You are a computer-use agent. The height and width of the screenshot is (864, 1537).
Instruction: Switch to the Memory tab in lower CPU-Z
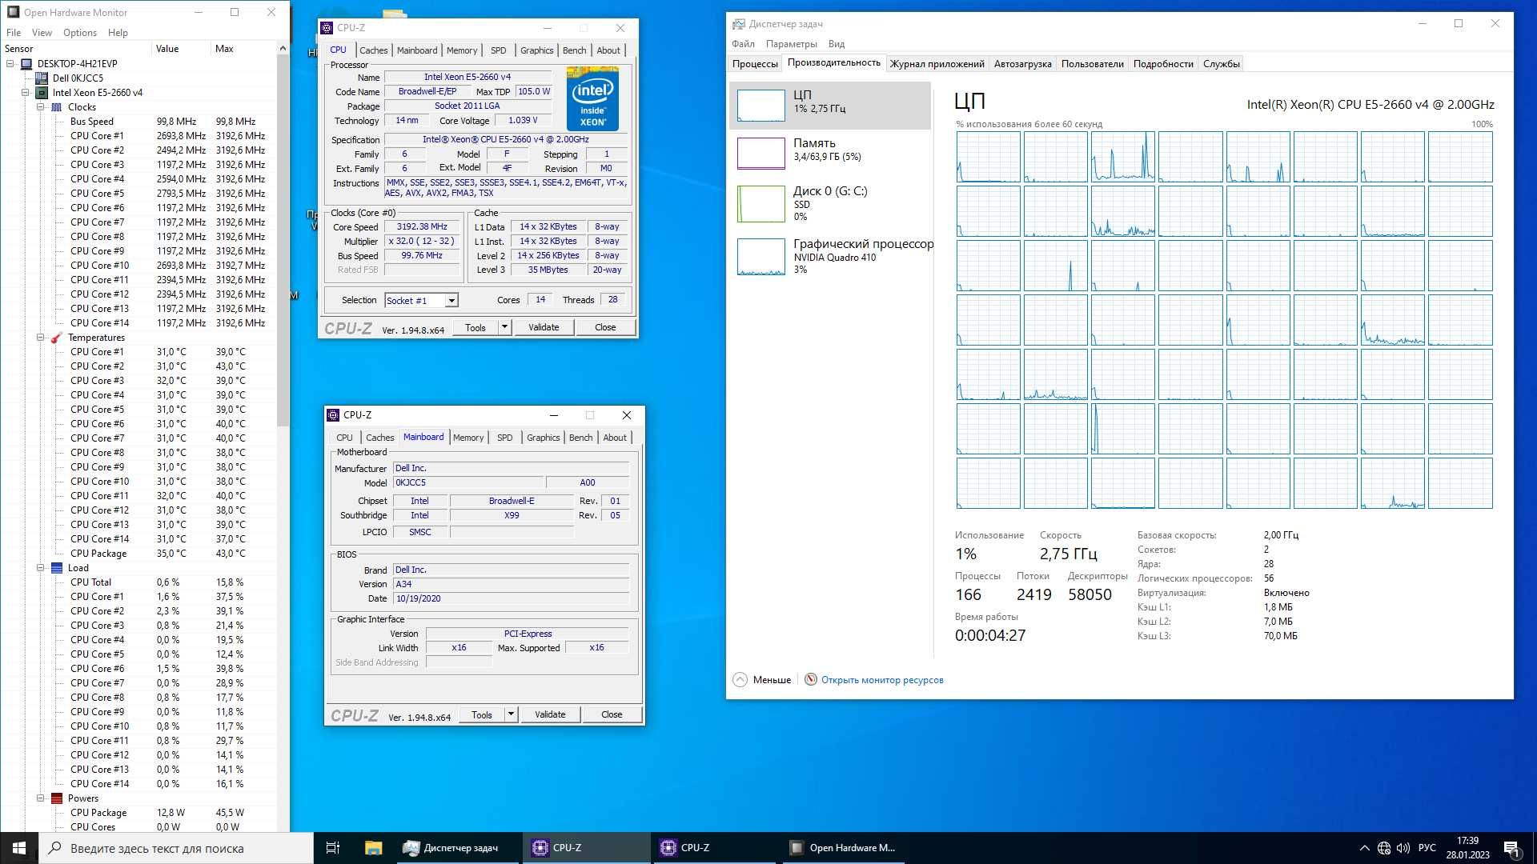pos(468,438)
